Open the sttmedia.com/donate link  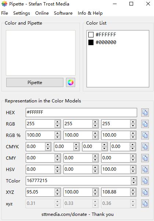tap(64, 214)
